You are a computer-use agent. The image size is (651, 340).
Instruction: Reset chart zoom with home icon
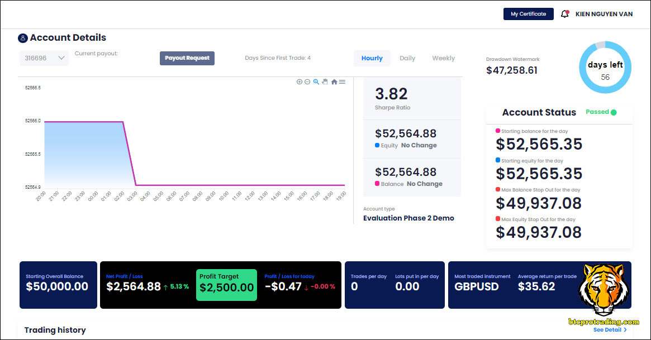[334, 82]
